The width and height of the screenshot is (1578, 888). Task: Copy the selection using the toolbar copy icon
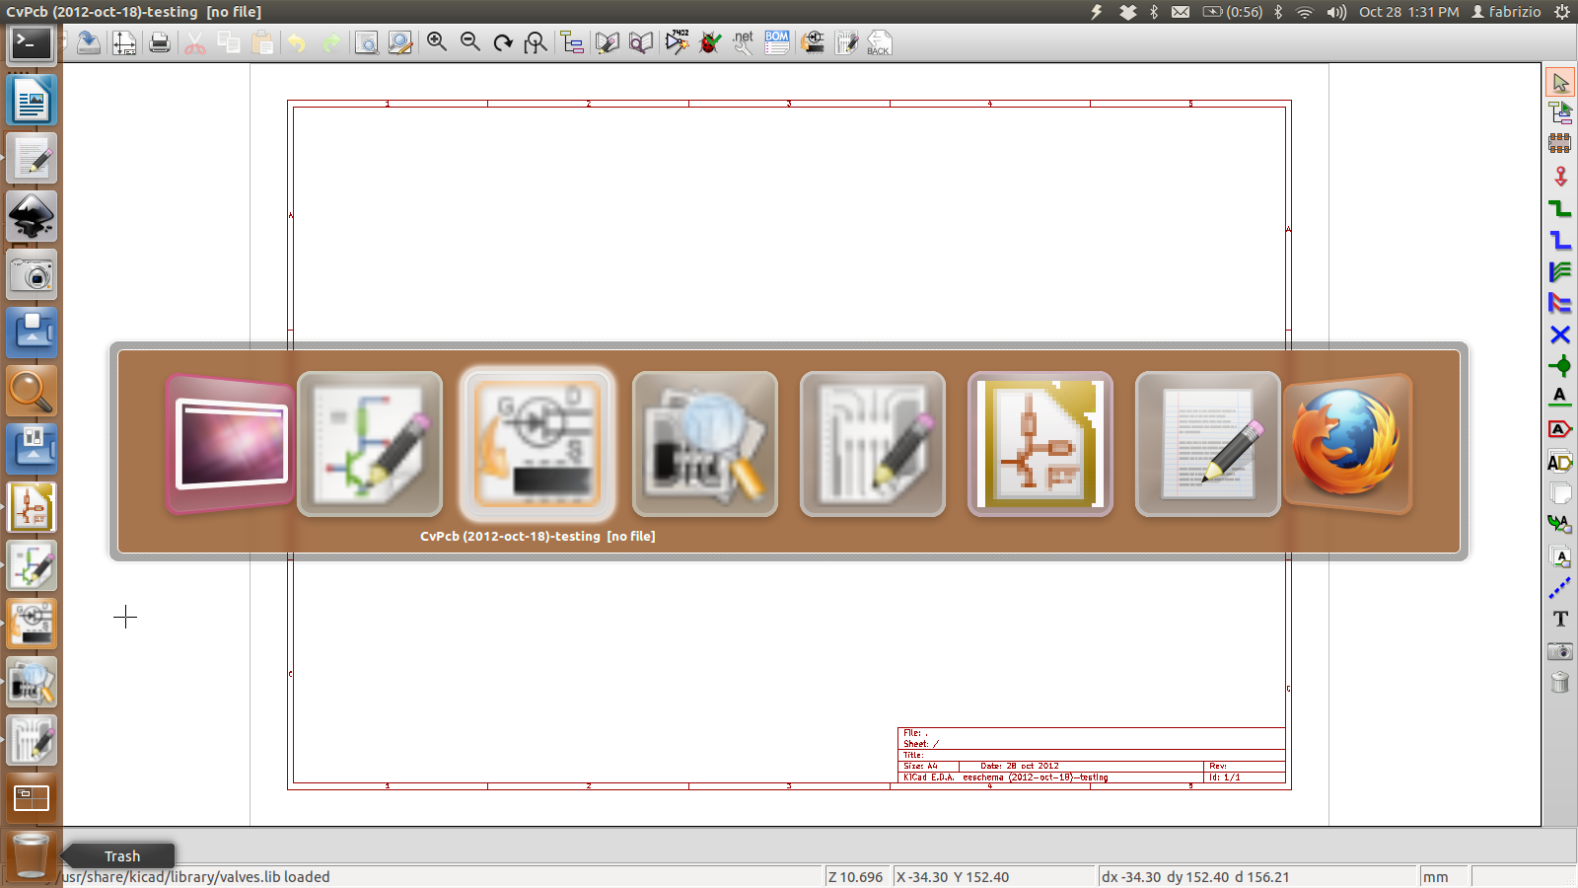pyautogui.click(x=229, y=42)
